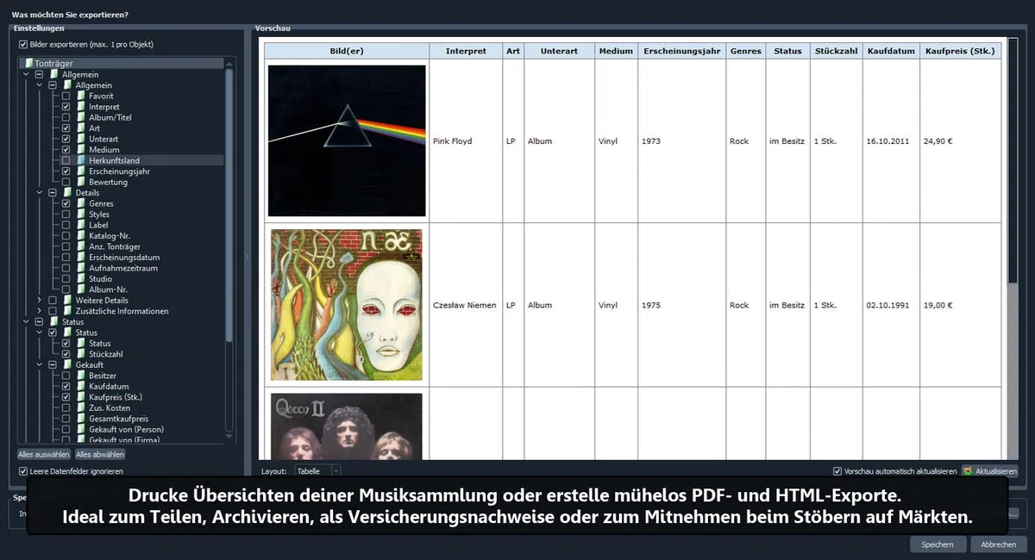The image size is (1035, 560).
Task: Click the 19,00 € price cell
Action: [x=960, y=305]
